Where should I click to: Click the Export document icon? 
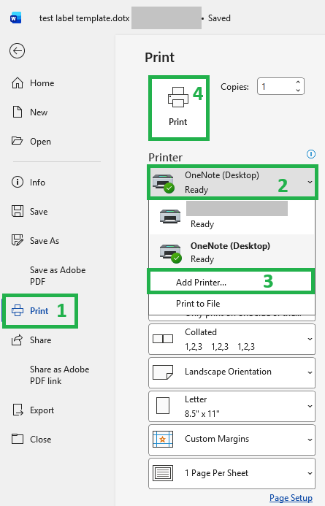tap(18, 410)
